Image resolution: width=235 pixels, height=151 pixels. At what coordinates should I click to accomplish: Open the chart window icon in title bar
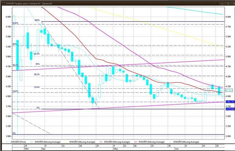click(x=4, y=4)
